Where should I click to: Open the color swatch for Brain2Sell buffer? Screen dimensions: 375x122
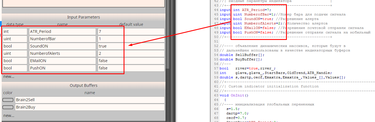click(8, 100)
